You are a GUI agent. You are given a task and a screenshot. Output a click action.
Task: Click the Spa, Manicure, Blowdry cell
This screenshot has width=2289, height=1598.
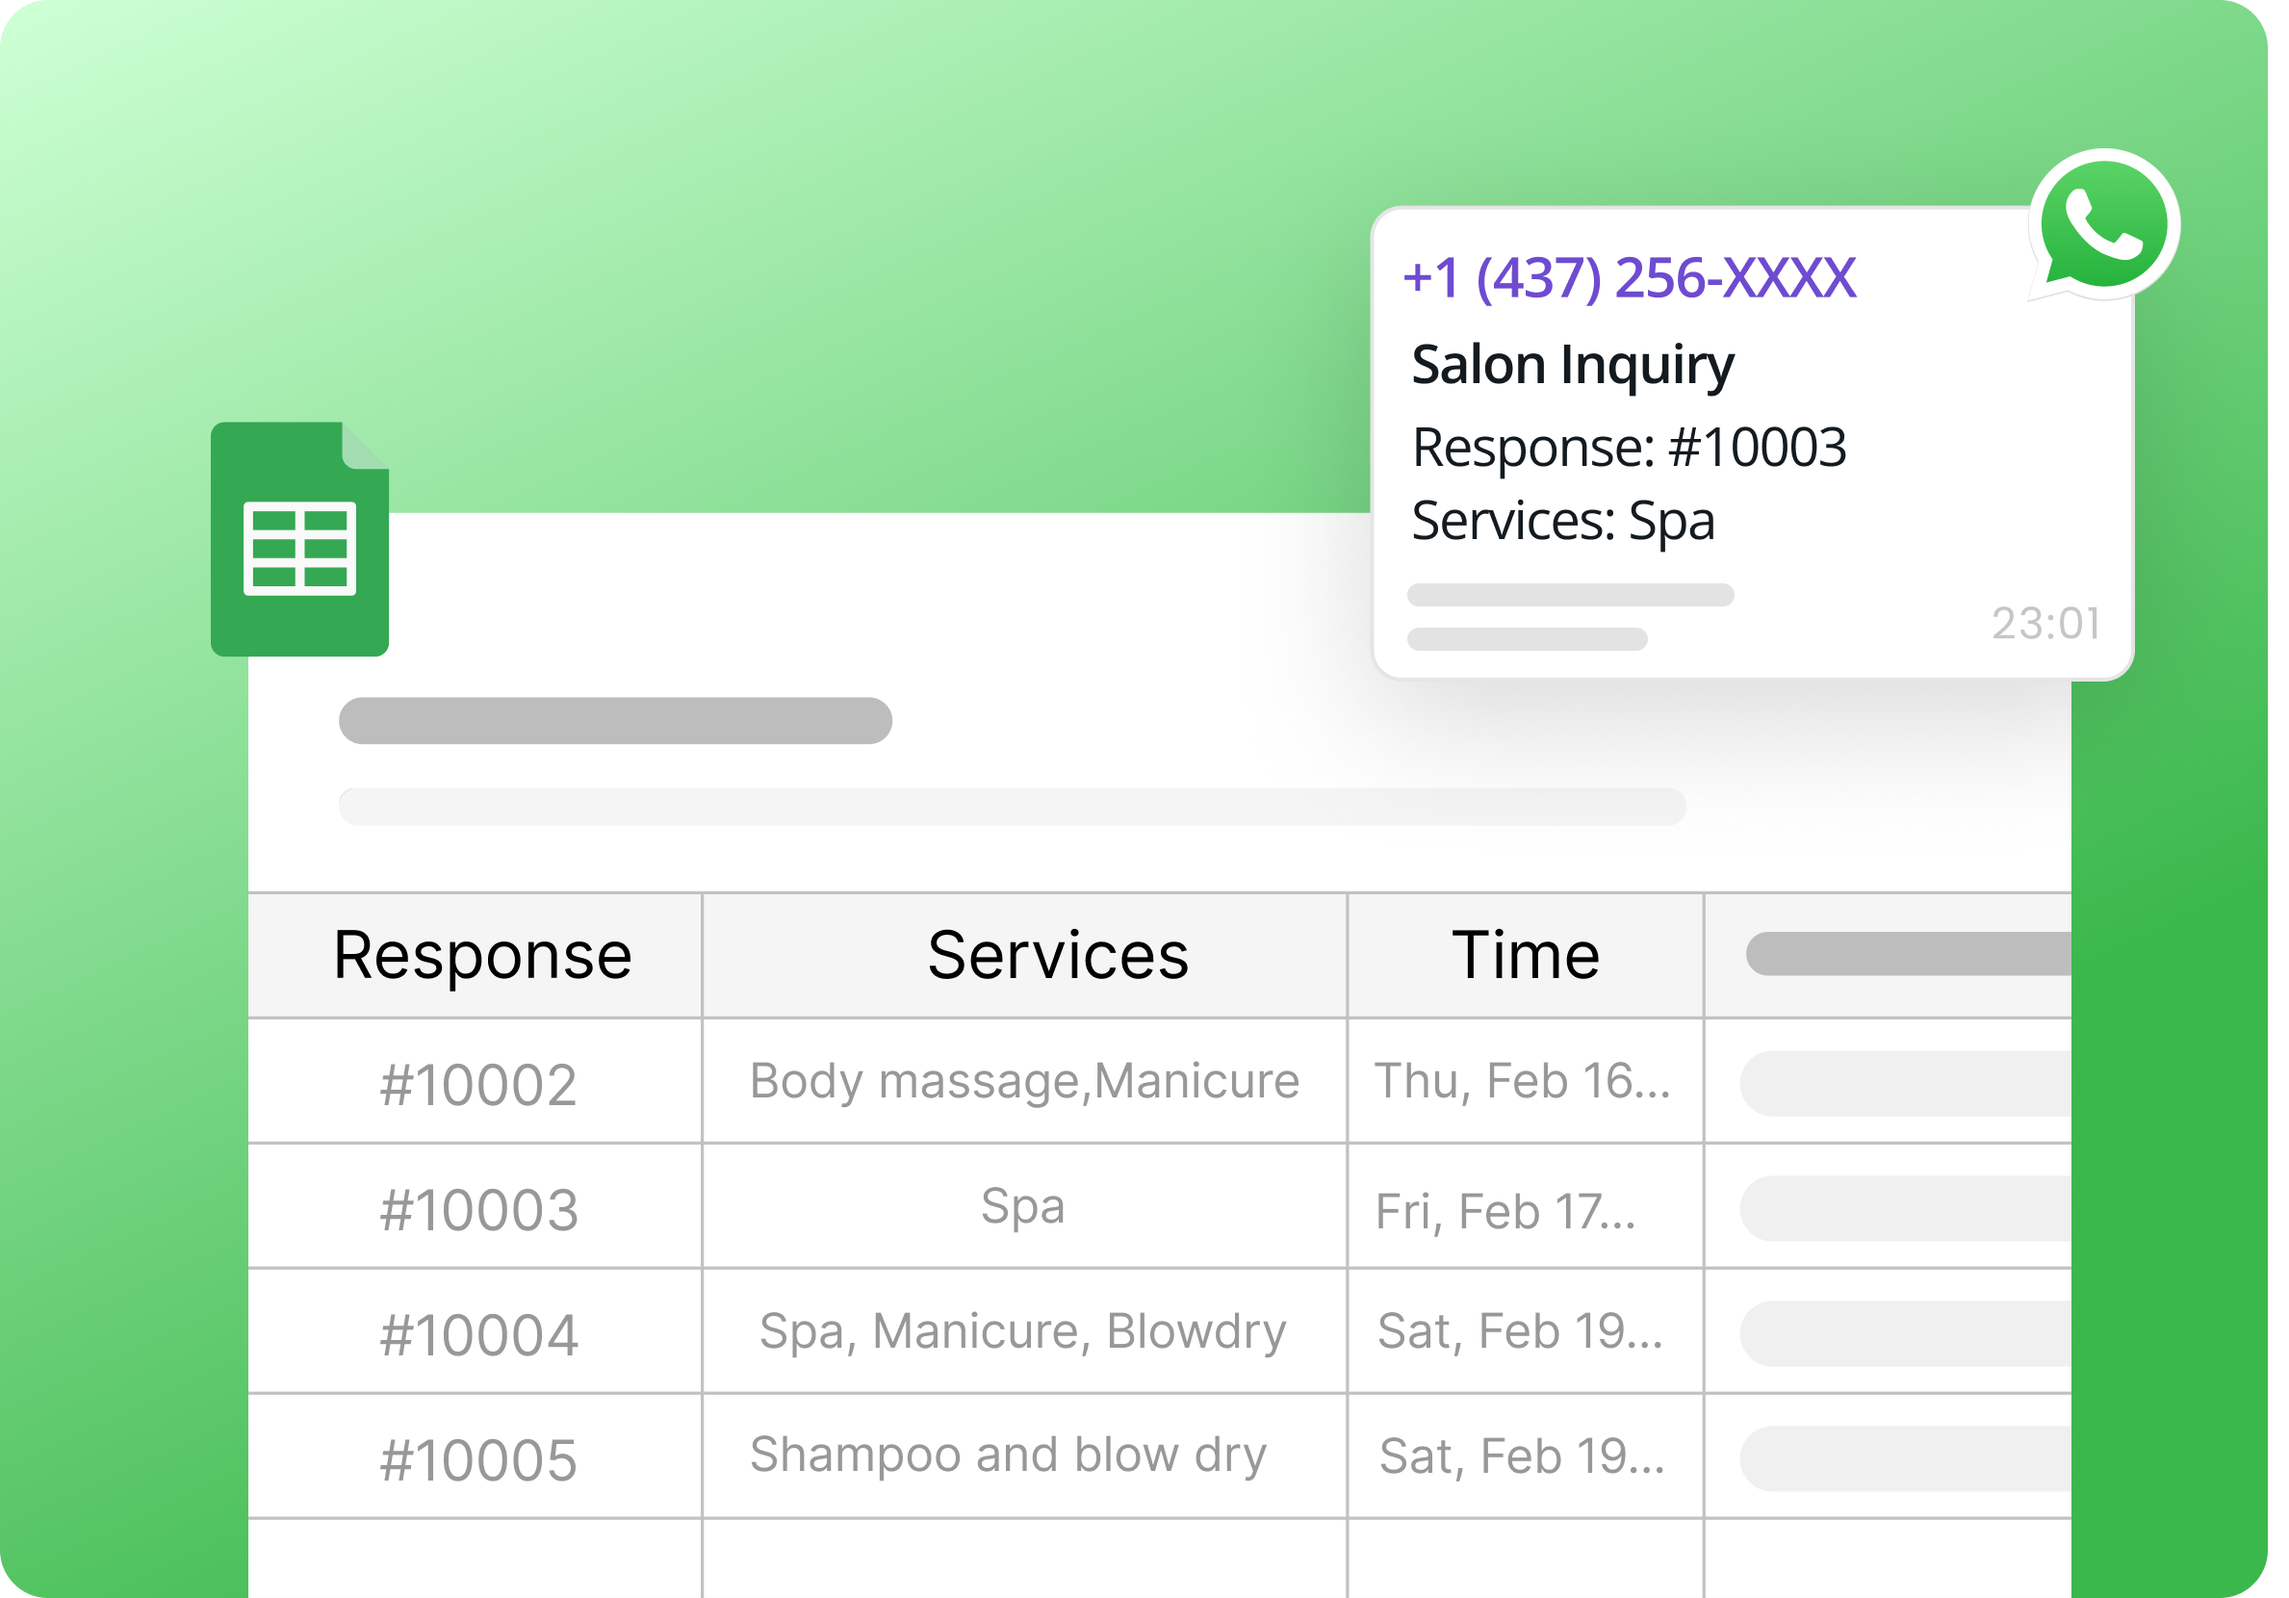pyautogui.click(x=1023, y=1330)
